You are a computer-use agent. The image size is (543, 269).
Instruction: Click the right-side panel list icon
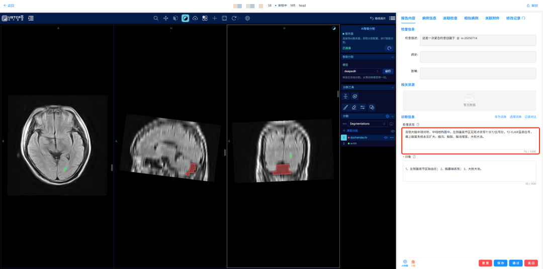click(392, 19)
